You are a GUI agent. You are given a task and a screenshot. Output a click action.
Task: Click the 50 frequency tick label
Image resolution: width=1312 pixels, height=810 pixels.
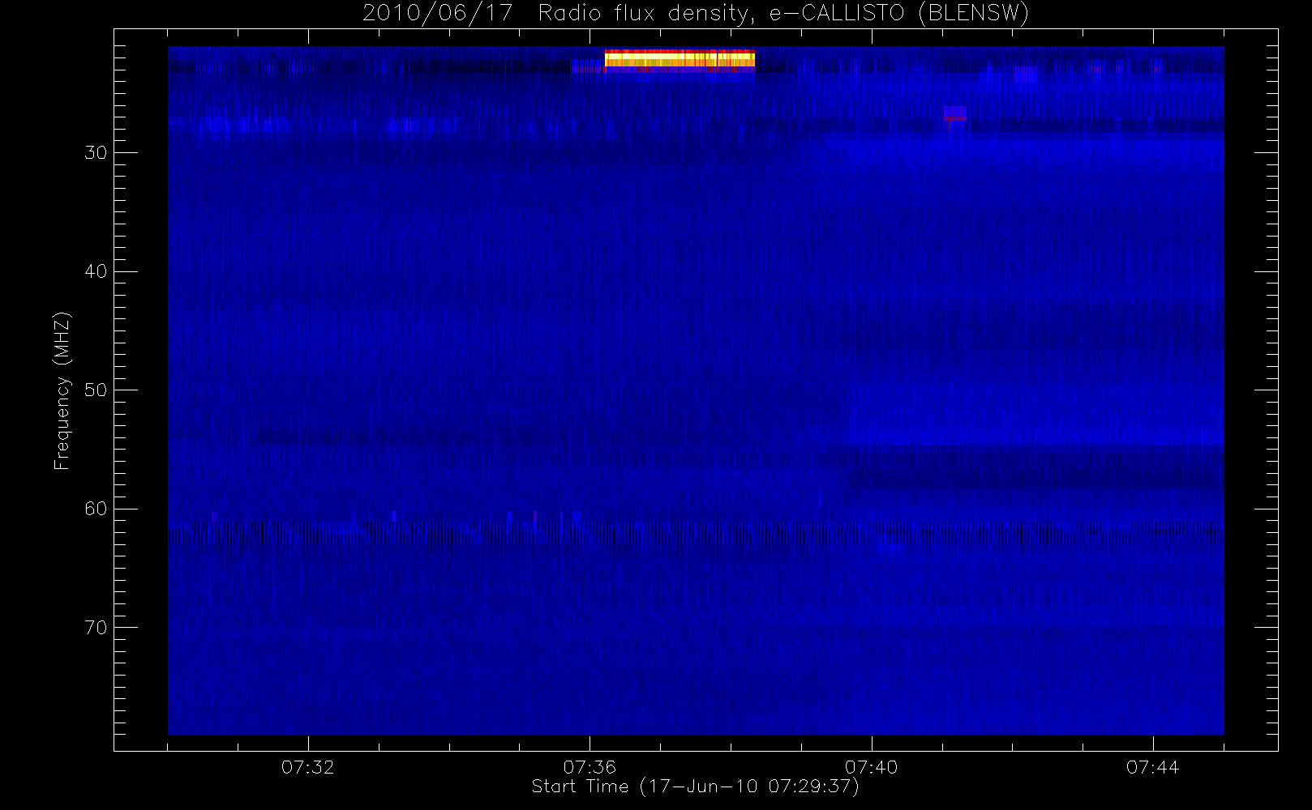(x=96, y=390)
